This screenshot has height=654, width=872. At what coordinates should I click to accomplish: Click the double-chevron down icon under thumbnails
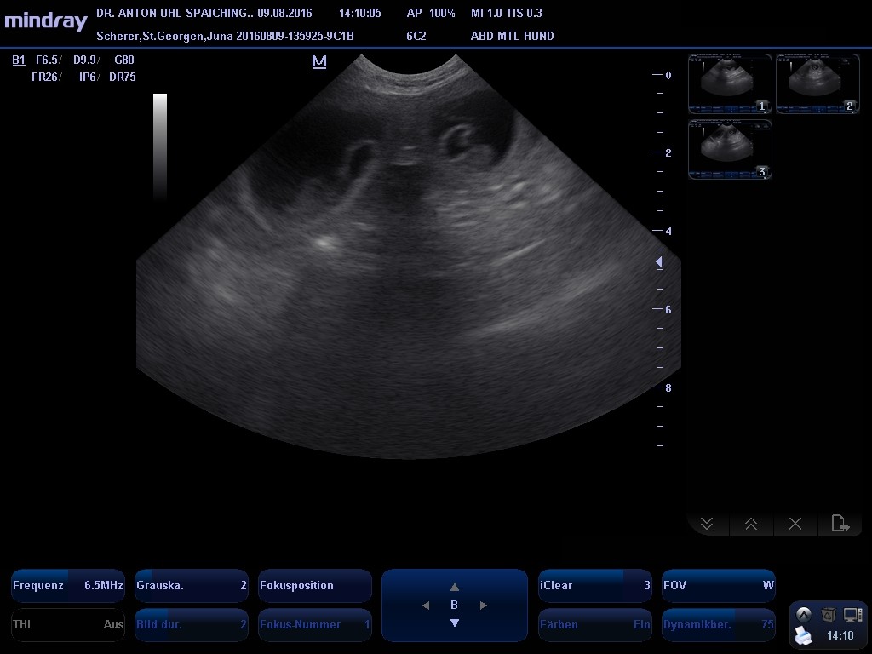(707, 524)
